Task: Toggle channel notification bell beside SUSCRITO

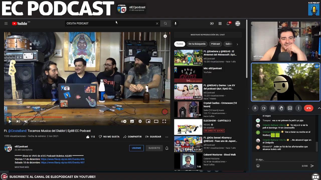Action: [167, 148]
